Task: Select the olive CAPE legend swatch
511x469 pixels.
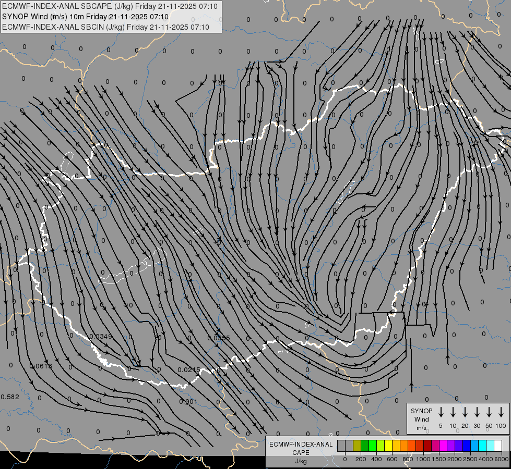Action: 357,446
